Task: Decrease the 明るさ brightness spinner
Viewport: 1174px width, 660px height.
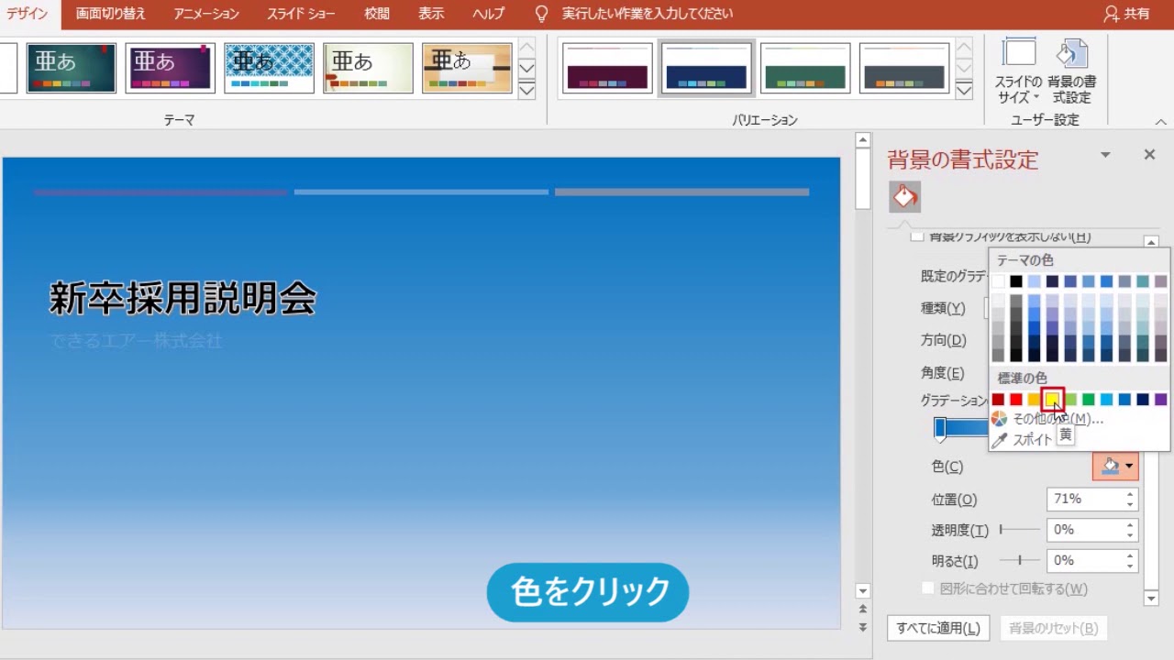Action: pyautogui.click(x=1131, y=566)
